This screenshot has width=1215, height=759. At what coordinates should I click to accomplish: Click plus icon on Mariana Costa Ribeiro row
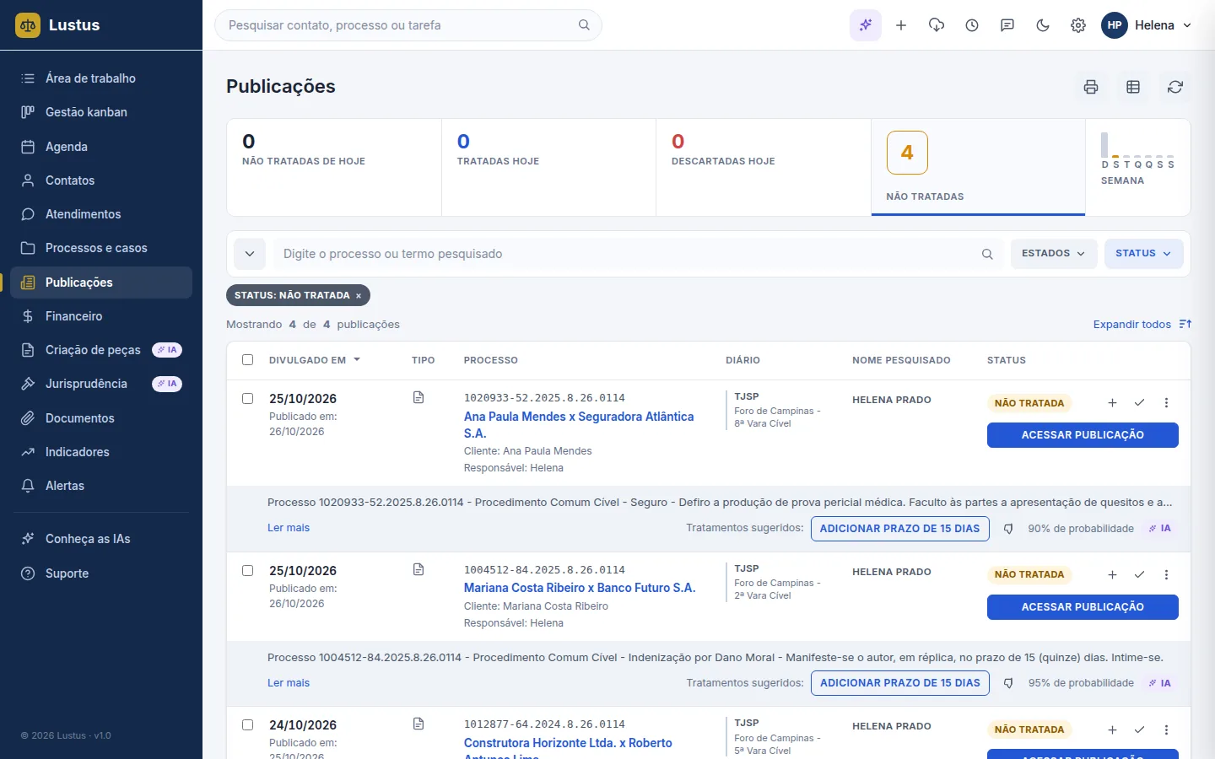click(1112, 575)
